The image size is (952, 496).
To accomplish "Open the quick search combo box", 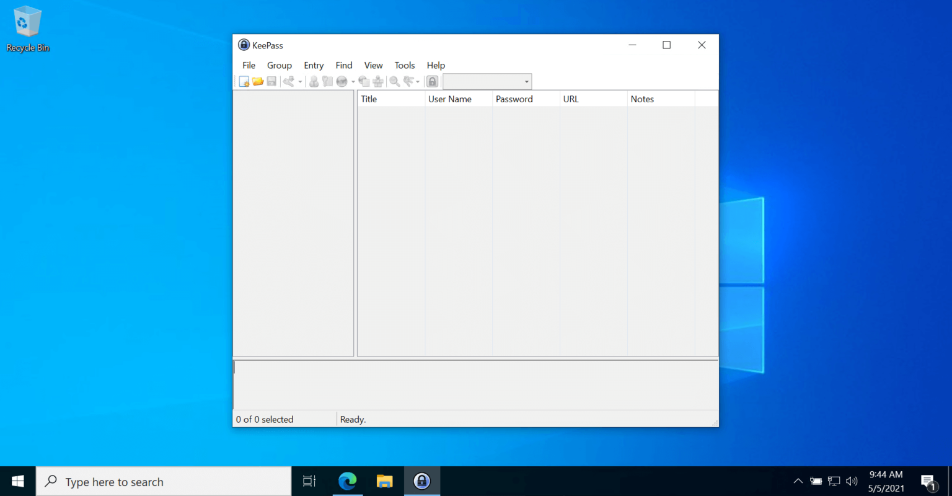I will click(487, 82).
